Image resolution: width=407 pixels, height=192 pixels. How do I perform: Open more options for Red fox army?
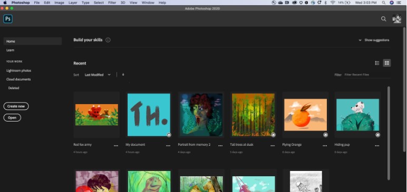tap(116, 146)
